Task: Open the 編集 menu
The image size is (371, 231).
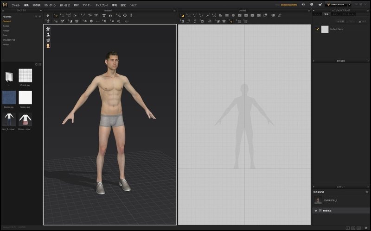Action: click(26, 5)
